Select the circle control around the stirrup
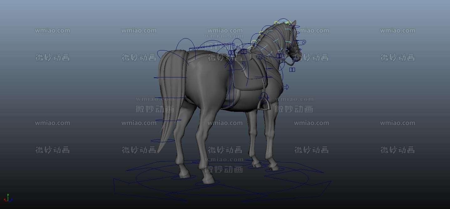Viewport: 450px width, 209px height. [x=263, y=98]
